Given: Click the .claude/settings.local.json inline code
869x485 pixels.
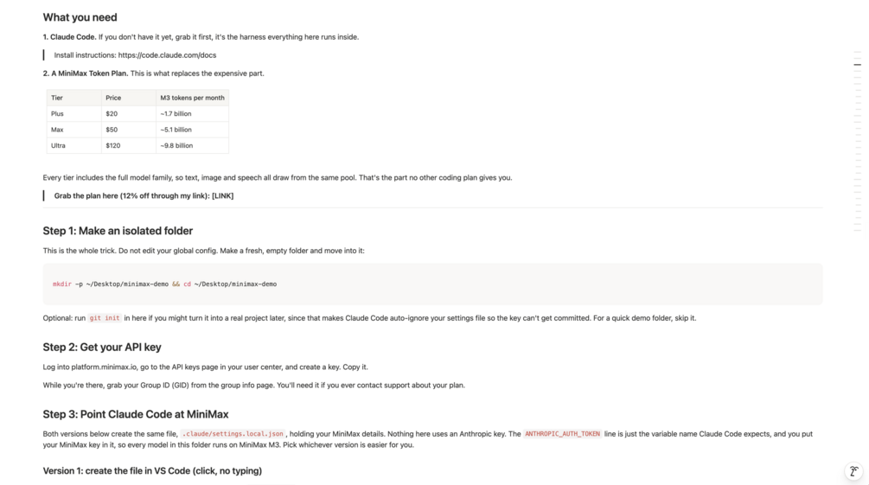Looking at the screenshot, I should (x=233, y=434).
